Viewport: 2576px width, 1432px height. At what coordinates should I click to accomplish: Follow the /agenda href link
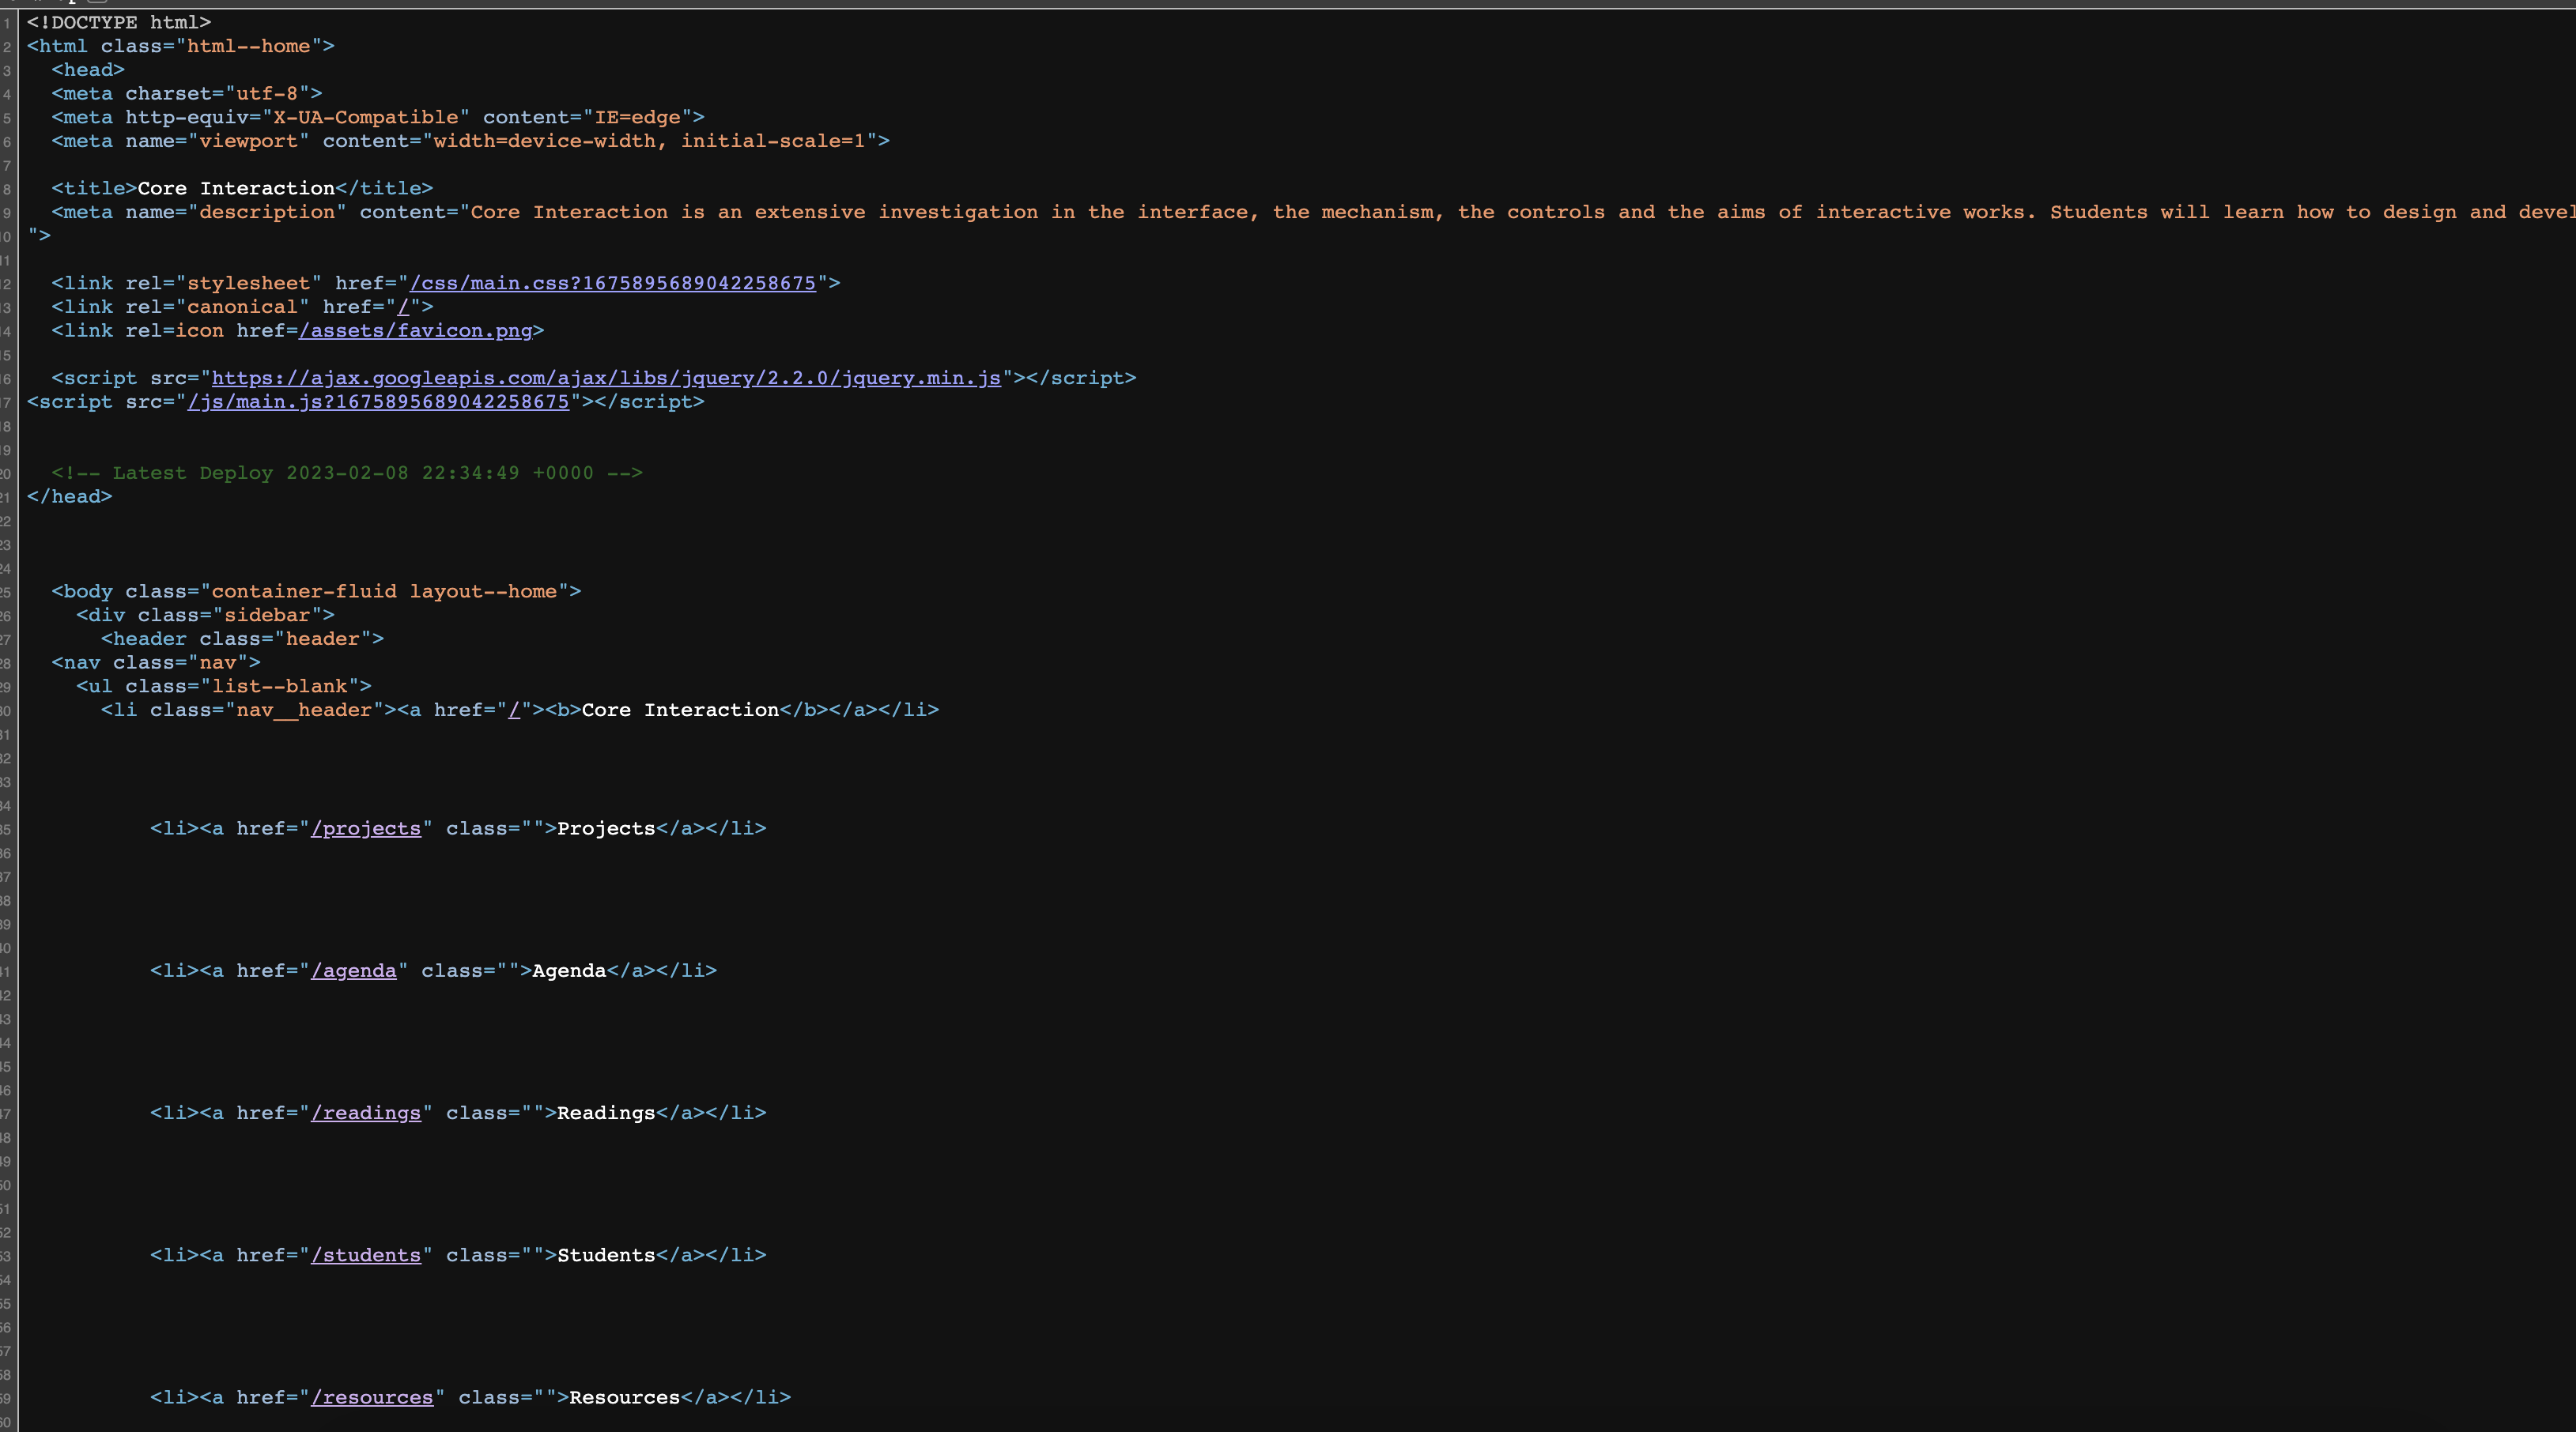[353, 971]
